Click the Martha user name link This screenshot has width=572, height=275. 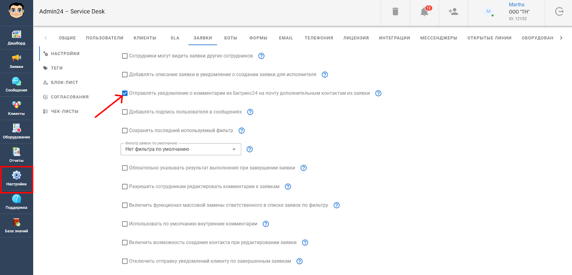coord(516,5)
